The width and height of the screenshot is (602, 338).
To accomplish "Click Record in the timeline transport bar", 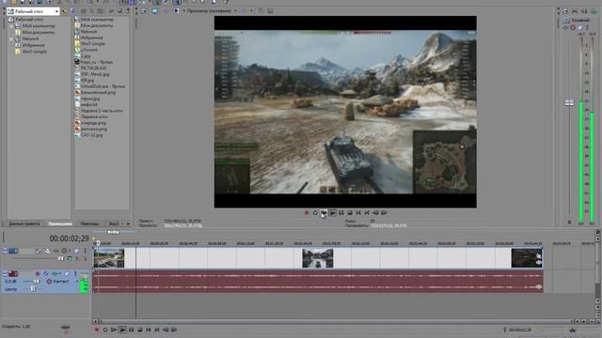I will coord(97,330).
